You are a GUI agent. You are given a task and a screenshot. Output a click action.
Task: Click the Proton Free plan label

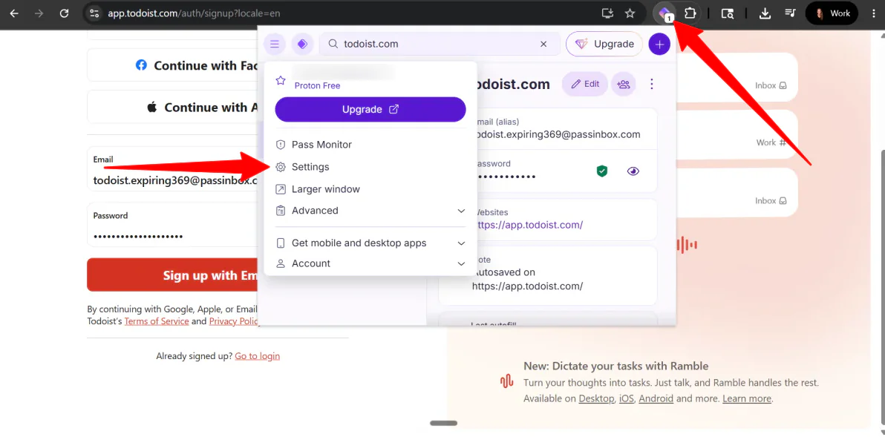[317, 86]
